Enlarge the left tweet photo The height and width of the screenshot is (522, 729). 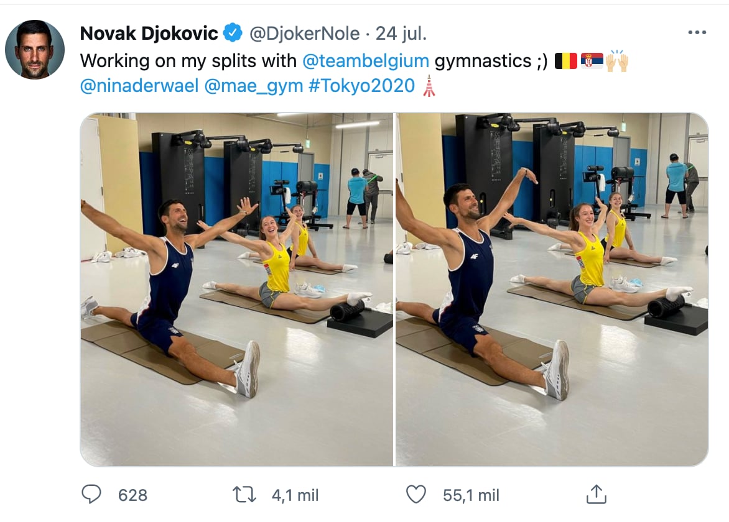click(x=236, y=289)
